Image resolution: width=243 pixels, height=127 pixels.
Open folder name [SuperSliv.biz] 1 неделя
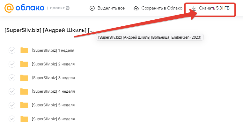click(x=53, y=50)
